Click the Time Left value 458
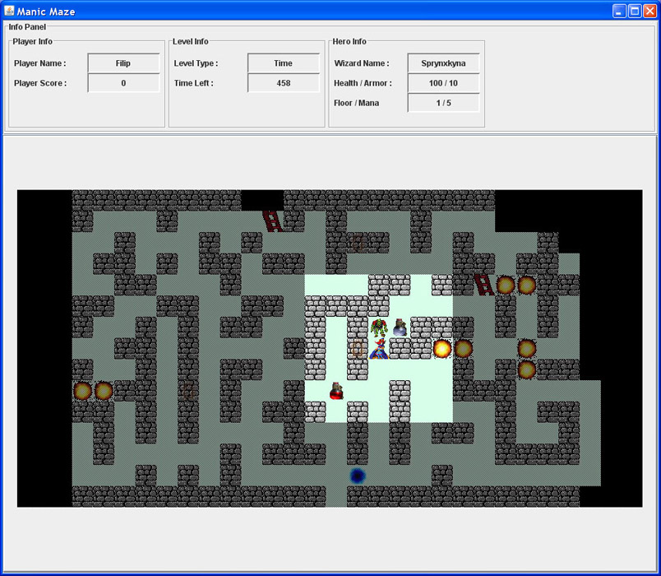 pyautogui.click(x=284, y=83)
